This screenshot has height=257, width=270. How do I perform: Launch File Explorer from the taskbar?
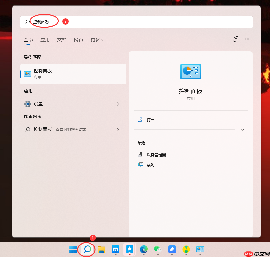pos(101,249)
